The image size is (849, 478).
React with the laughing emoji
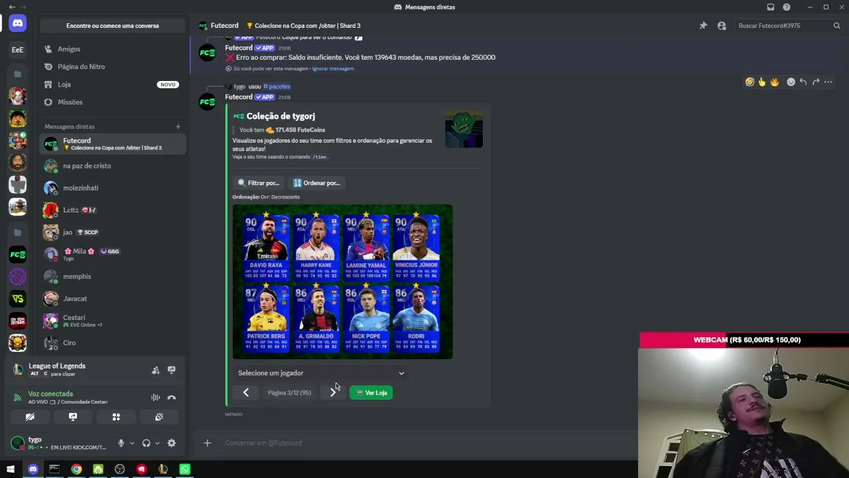(x=750, y=82)
